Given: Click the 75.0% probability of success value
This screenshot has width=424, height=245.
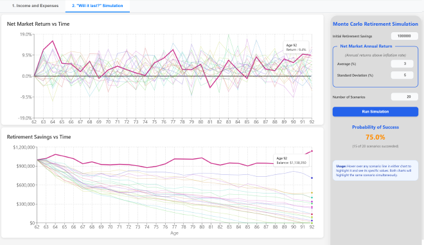Looking at the screenshot, I should [375, 137].
